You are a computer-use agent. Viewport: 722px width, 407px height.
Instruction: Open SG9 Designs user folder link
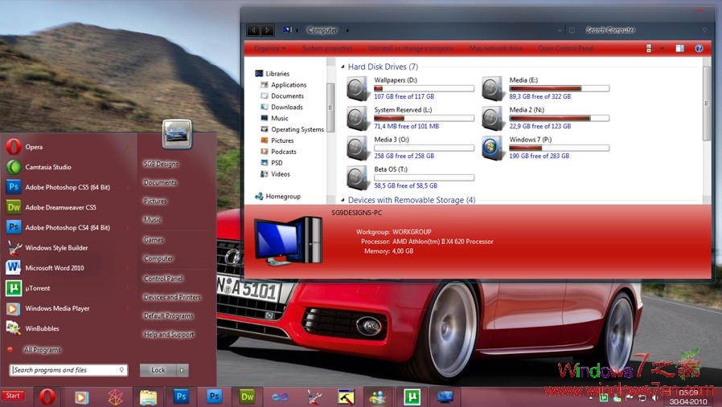pos(161,164)
